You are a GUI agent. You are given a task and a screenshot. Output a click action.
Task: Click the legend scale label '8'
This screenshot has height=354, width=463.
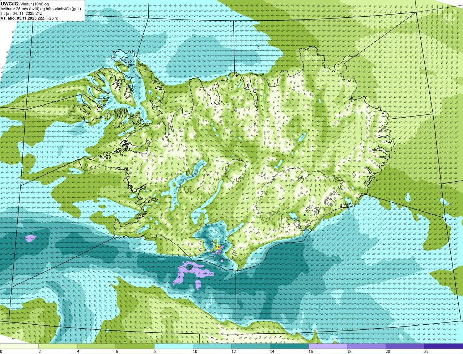(155, 351)
